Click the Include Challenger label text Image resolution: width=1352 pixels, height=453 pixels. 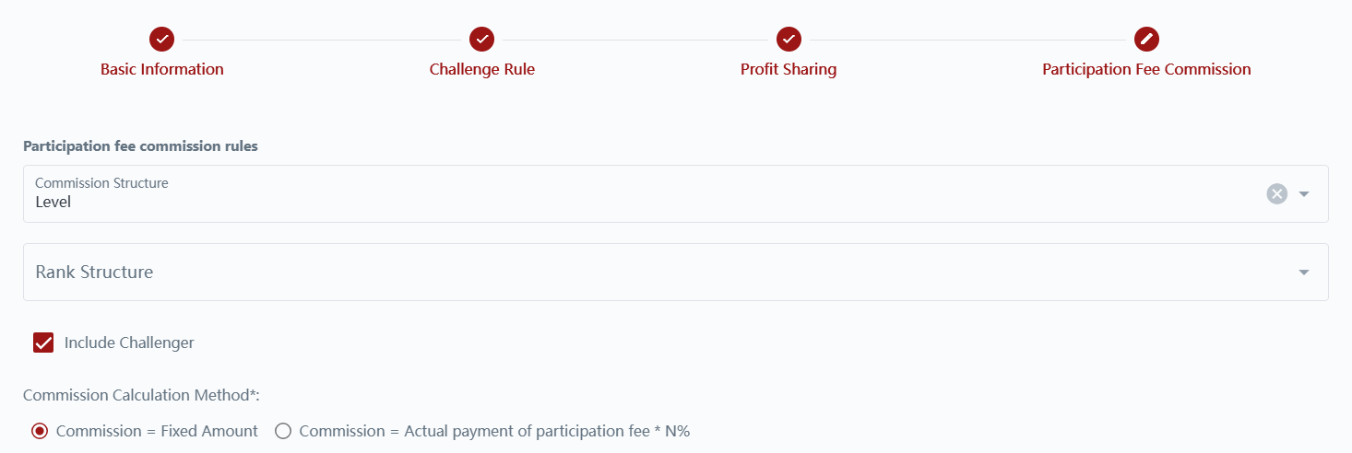(129, 343)
